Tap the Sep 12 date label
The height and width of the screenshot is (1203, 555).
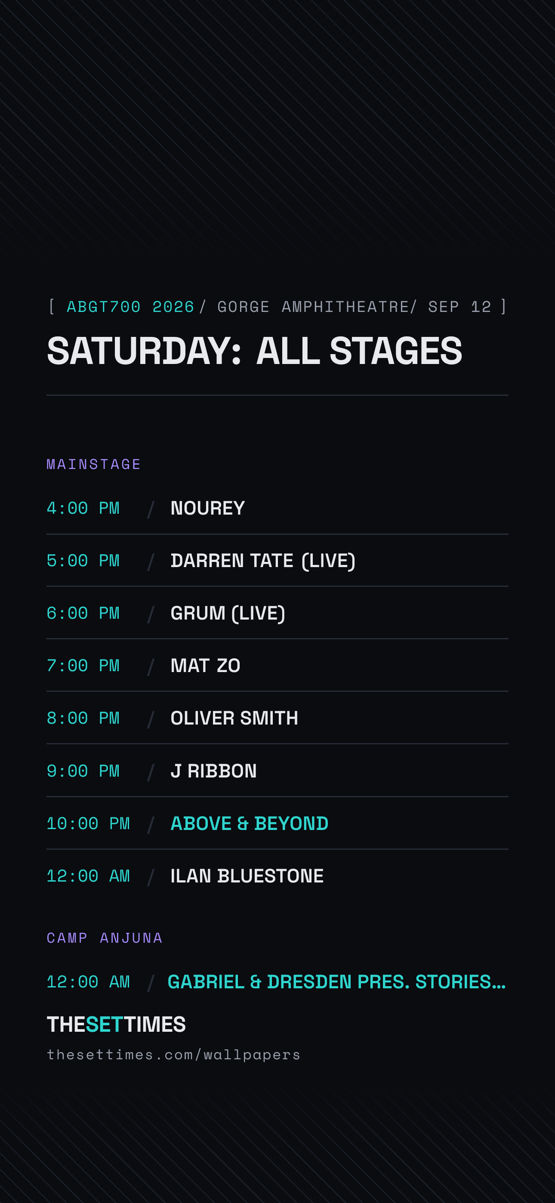pyautogui.click(x=459, y=307)
